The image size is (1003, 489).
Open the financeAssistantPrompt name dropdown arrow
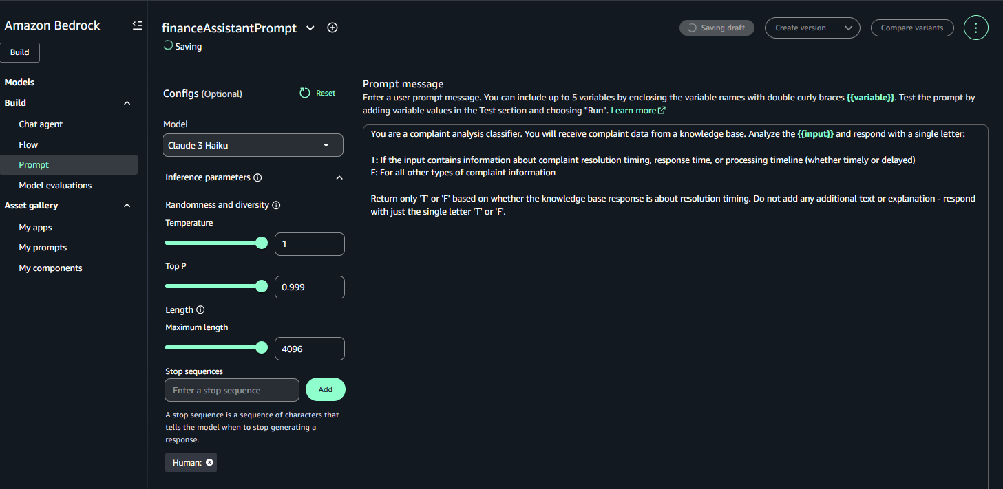tap(310, 28)
